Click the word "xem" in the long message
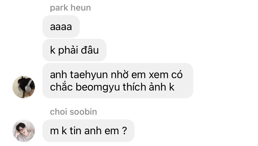This screenshot has height=146, width=258. [158, 75]
